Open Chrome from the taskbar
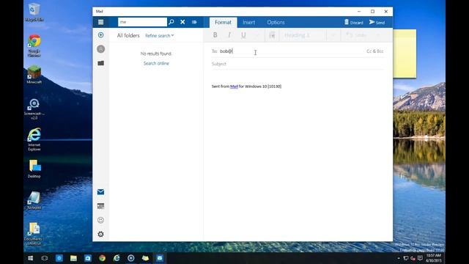This screenshot has width=469, height=264. 102,258
